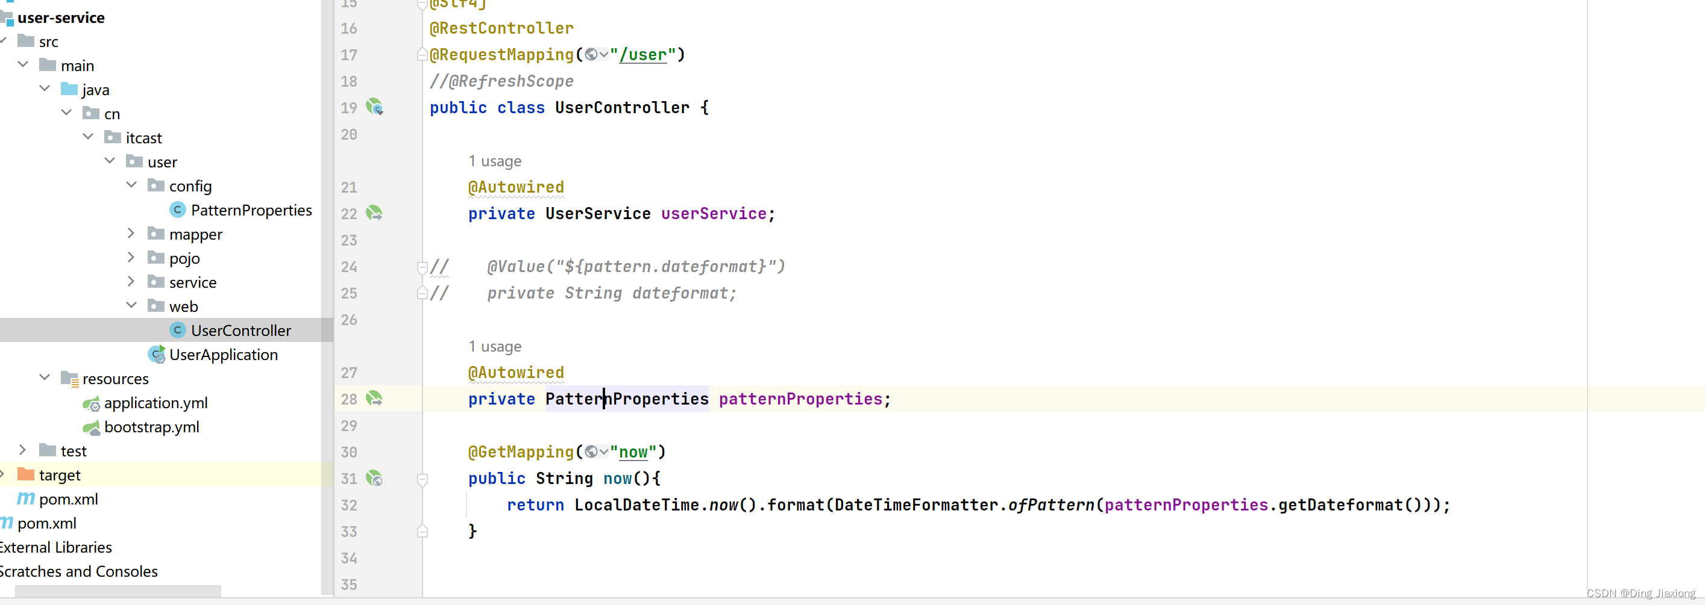
Task: Collapse the itcast package
Action: coord(89,136)
